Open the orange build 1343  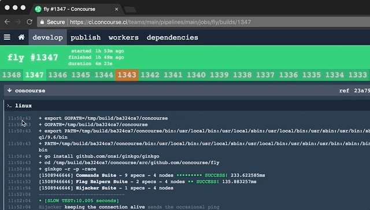point(127,75)
